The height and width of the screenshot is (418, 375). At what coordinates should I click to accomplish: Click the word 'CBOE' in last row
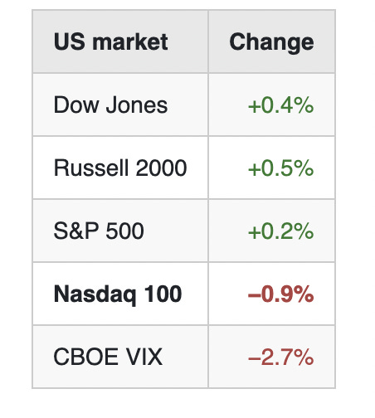(x=86, y=357)
